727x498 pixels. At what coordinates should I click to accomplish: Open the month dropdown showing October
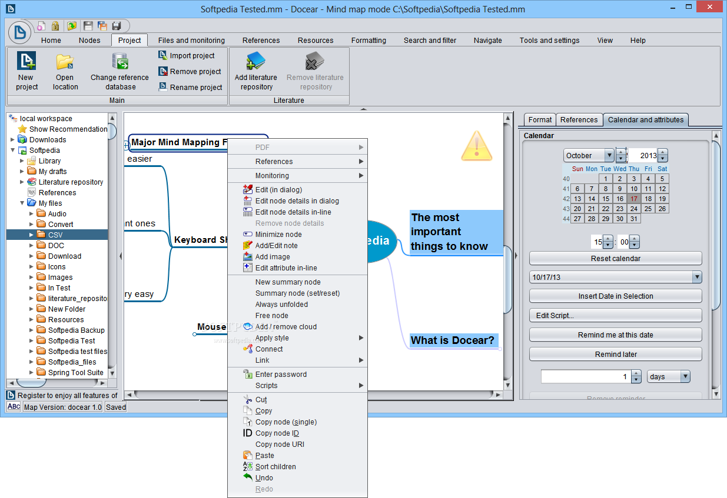click(609, 155)
